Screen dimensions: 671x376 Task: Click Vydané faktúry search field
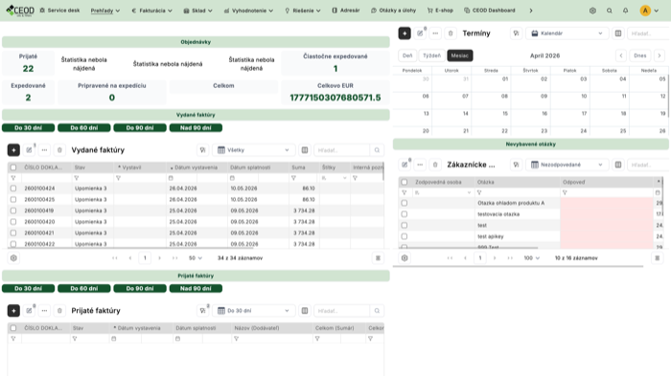point(341,150)
